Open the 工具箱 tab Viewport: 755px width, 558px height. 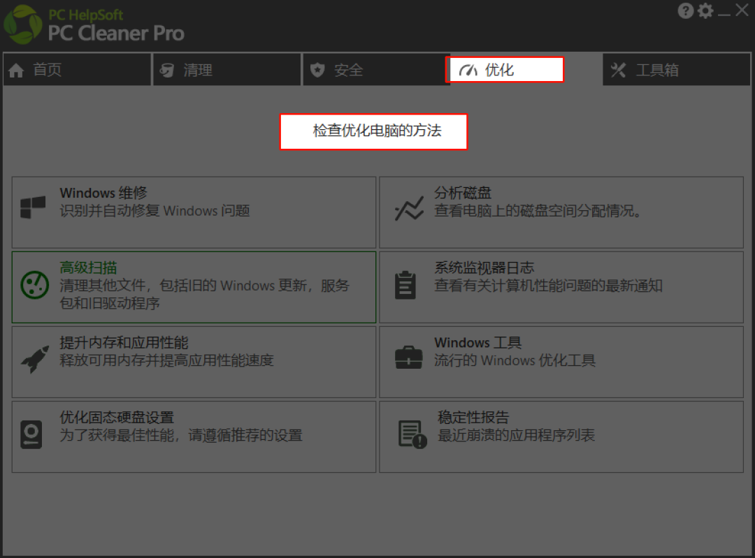677,70
